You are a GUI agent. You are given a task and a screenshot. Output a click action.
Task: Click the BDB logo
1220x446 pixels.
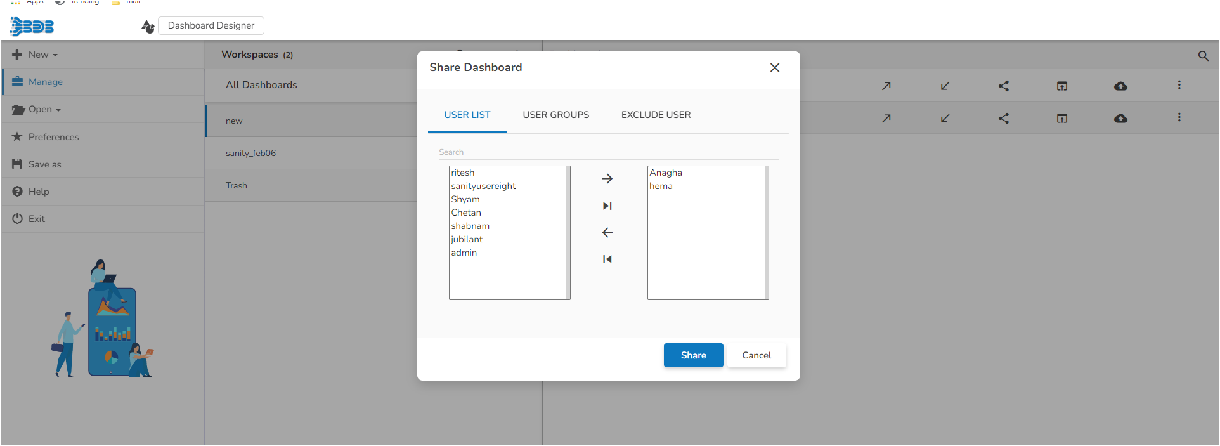tap(32, 27)
